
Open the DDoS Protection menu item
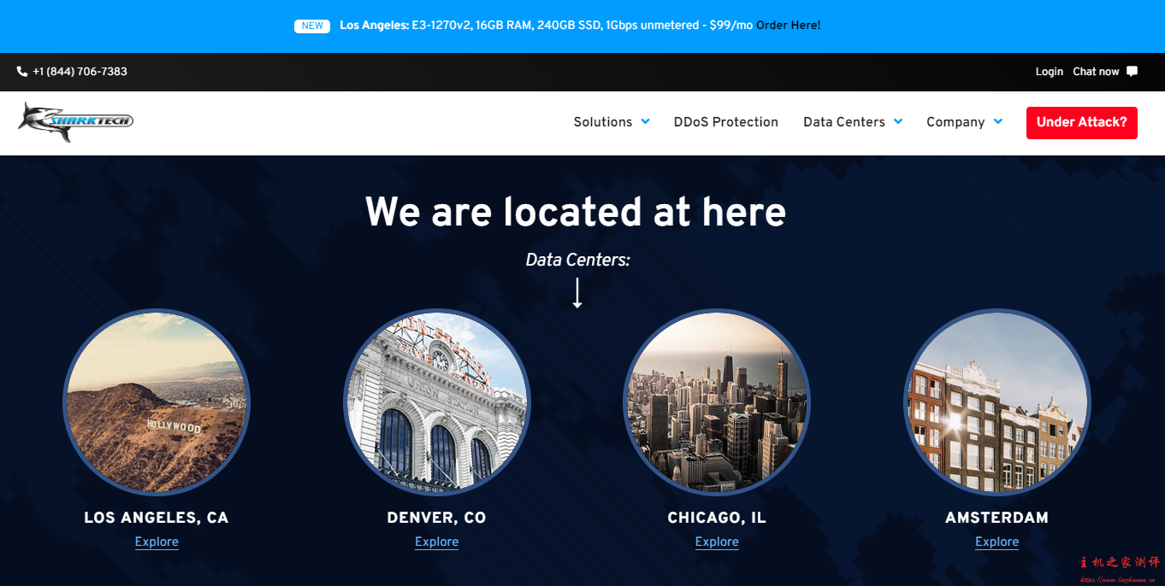click(x=725, y=122)
